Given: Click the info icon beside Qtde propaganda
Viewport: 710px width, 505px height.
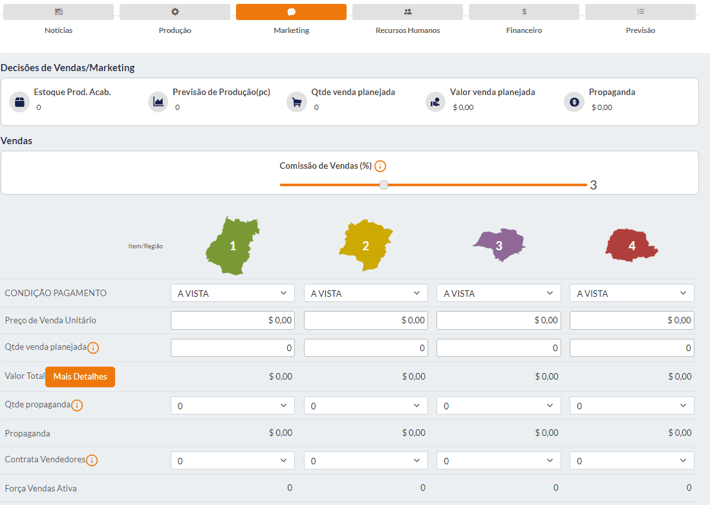Looking at the screenshot, I should click(x=77, y=405).
